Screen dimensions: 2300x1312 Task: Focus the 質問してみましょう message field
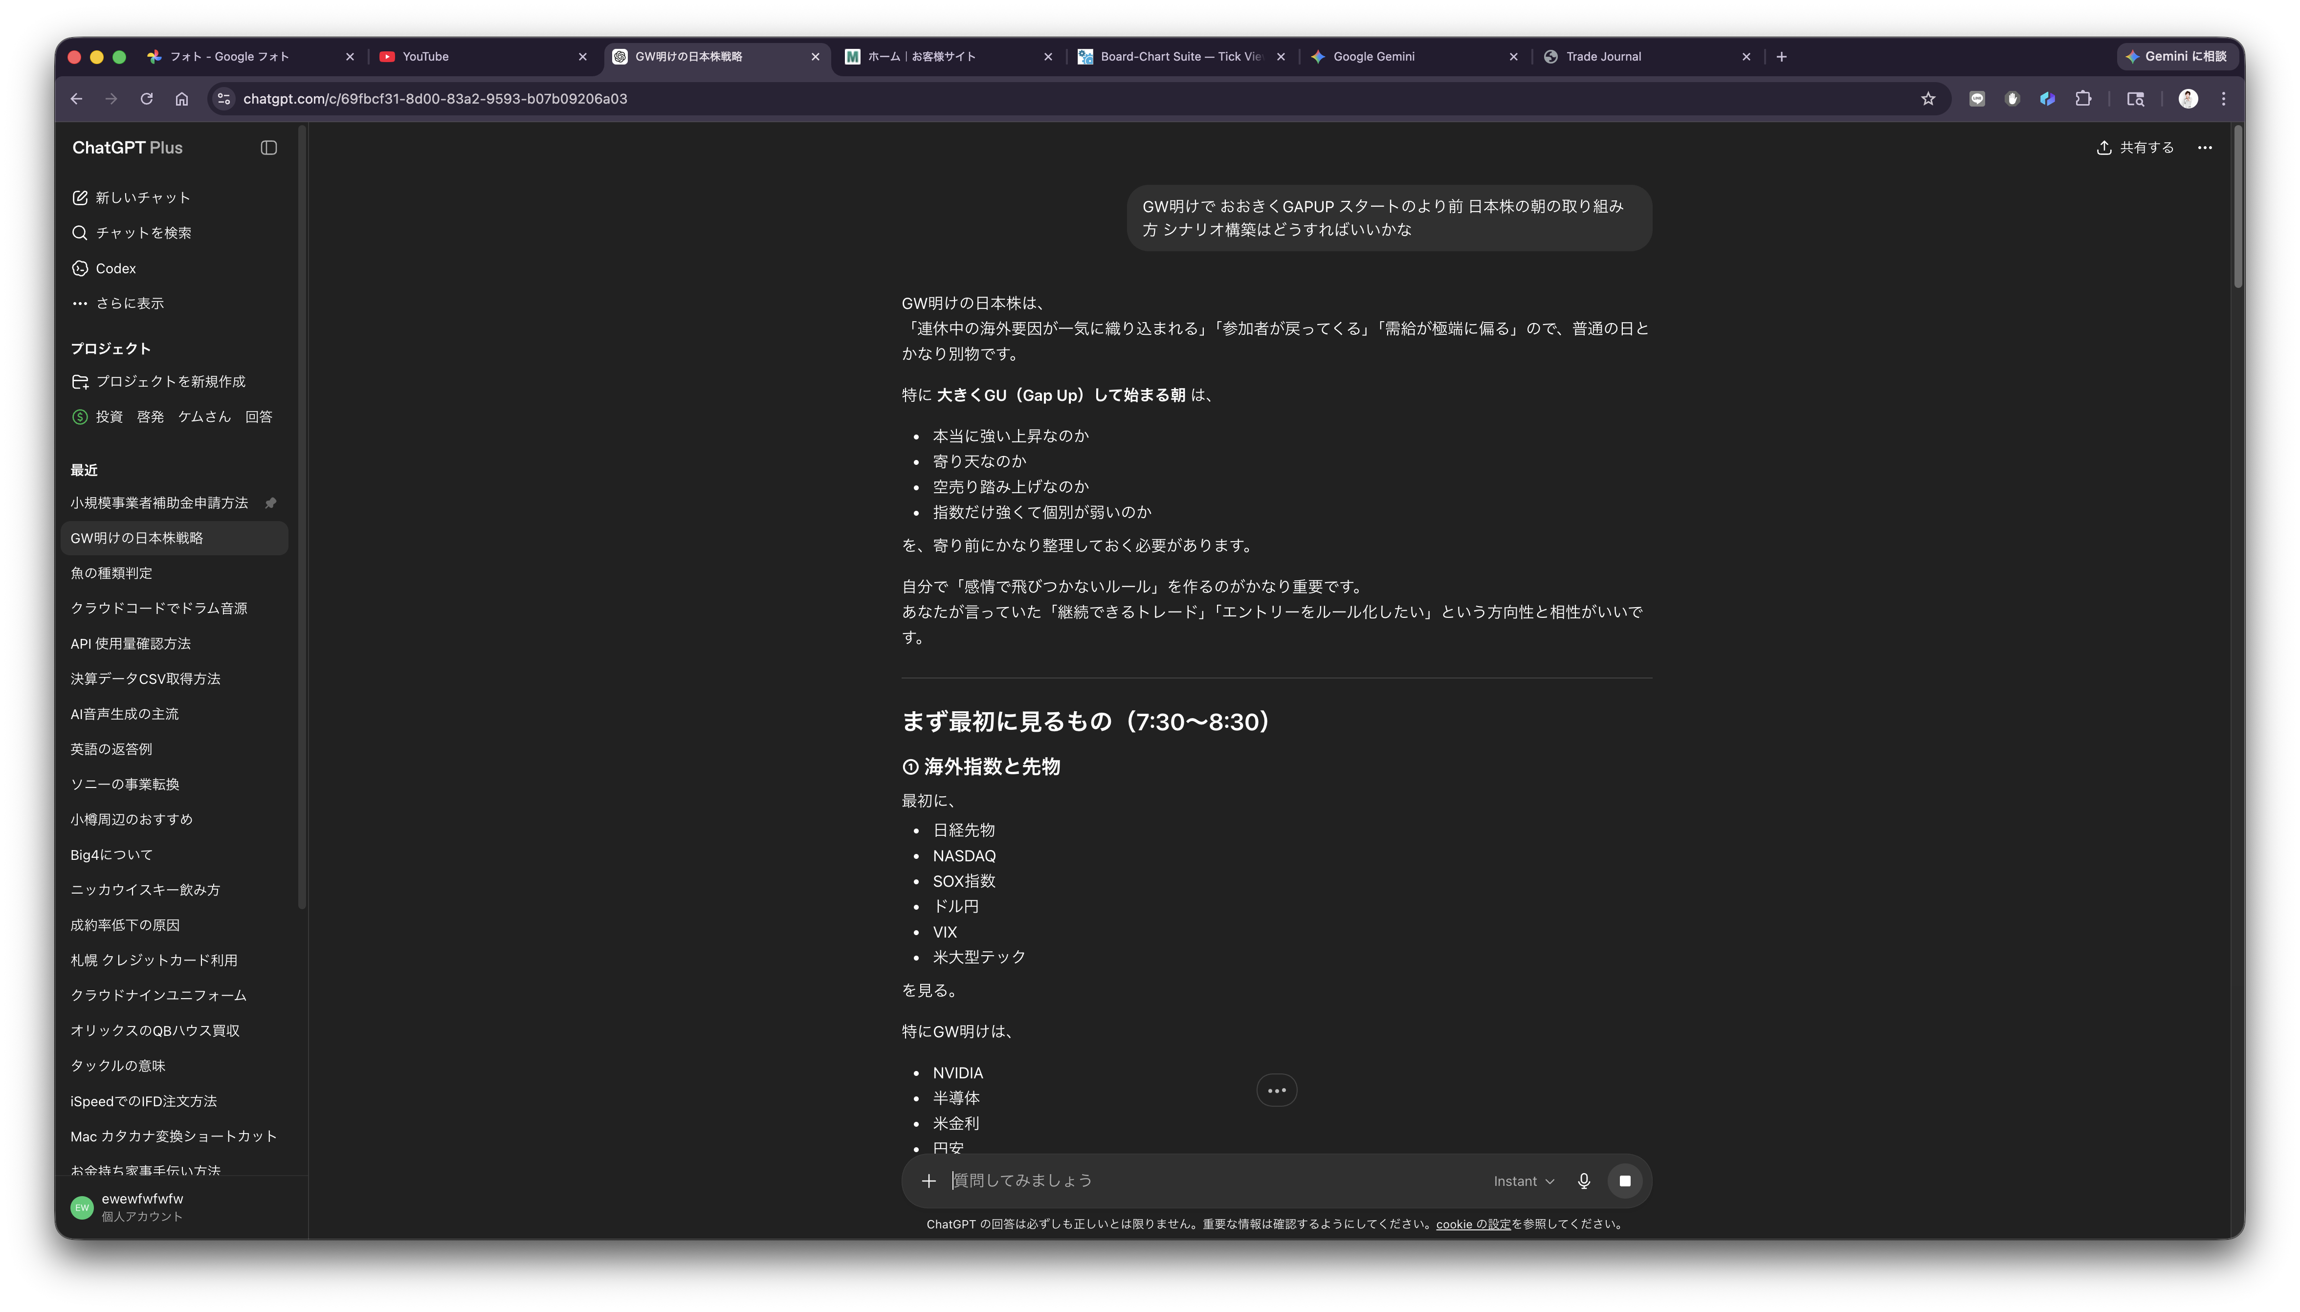point(1212,1181)
